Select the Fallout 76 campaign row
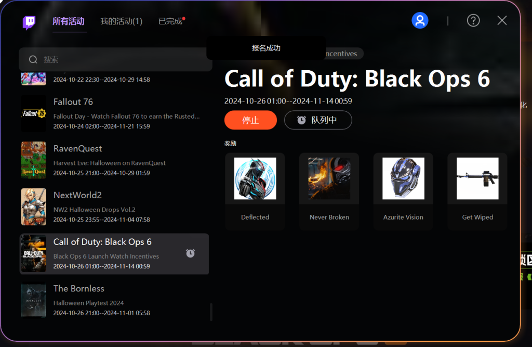Image resolution: width=532 pixels, height=347 pixels. pyautogui.click(x=114, y=113)
